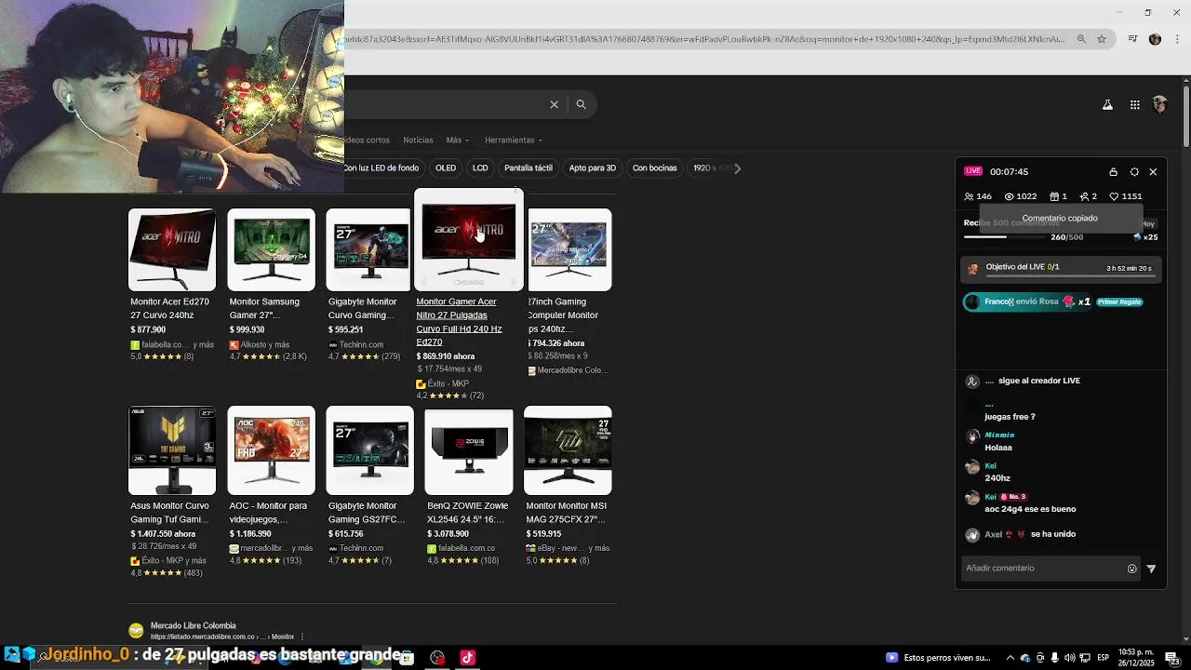Close the LIVE chat panel
The width and height of the screenshot is (1191, 670).
pyautogui.click(x=1153, y=172)
